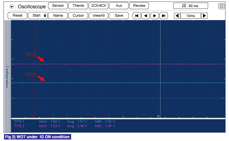229x141 pixels.
Task: Click the TPS 1 channel label
Action: (x=19, y=121)
